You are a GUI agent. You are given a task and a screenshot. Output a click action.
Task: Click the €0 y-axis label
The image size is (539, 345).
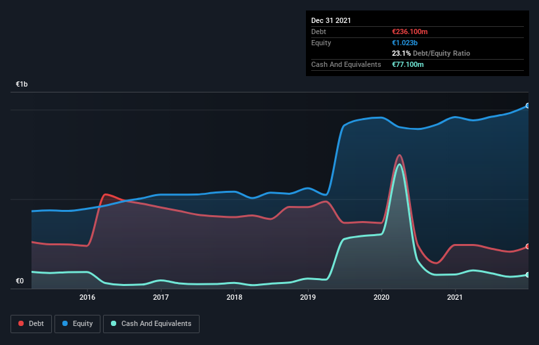(20, 281)
